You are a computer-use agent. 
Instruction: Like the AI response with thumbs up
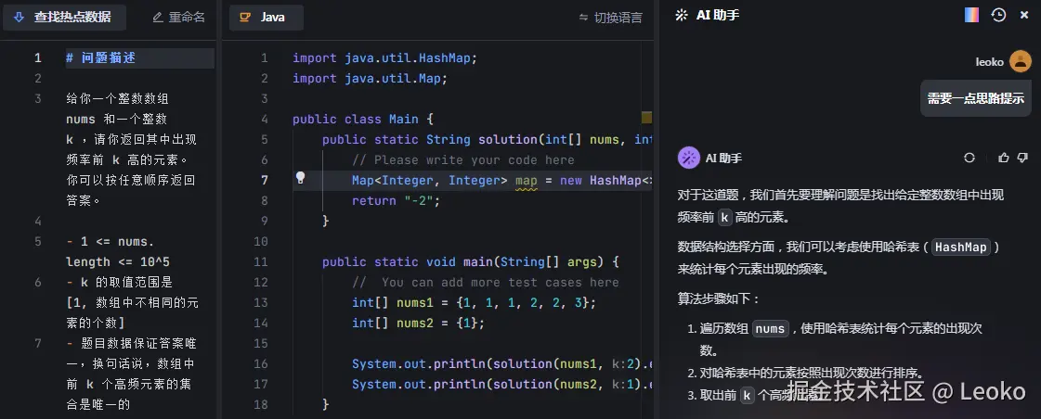pyautogui.click(x=1004, y=158)
